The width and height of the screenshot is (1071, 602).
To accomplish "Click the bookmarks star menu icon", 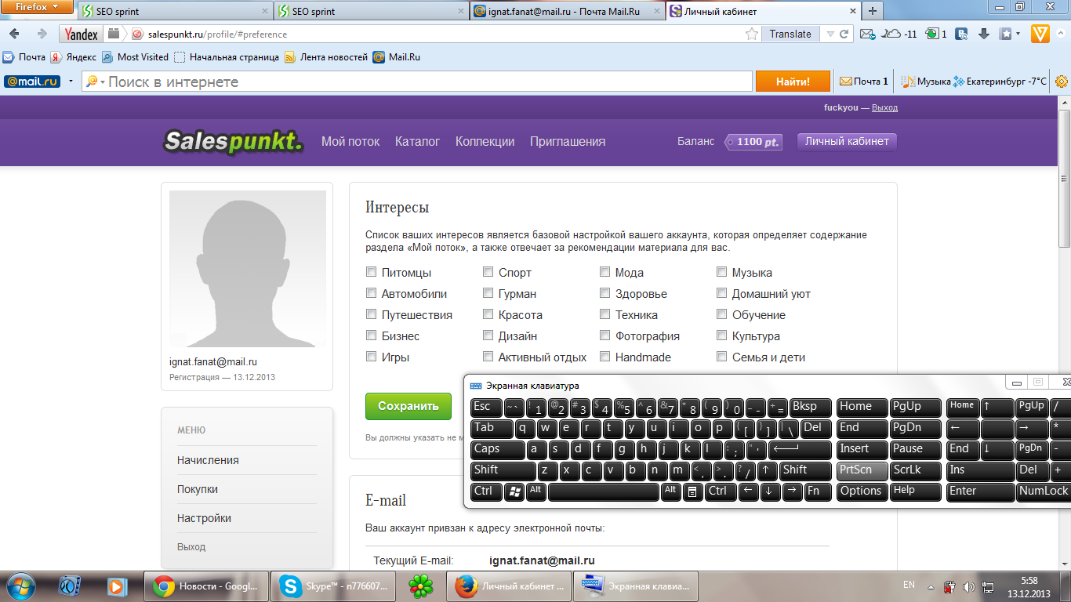I will click(1006, 34).
